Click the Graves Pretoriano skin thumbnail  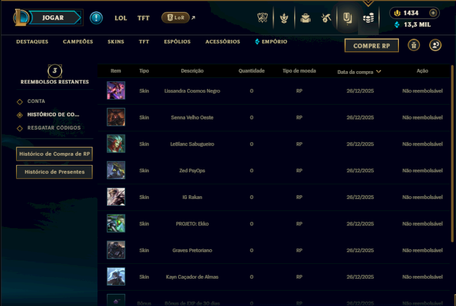pos(116,250)
